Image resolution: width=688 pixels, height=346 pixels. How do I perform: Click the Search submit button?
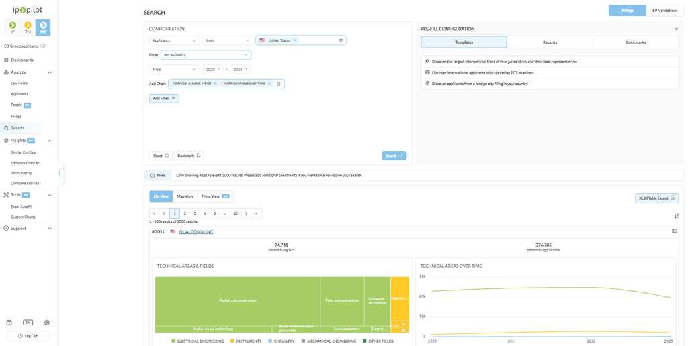coord(394,156)
